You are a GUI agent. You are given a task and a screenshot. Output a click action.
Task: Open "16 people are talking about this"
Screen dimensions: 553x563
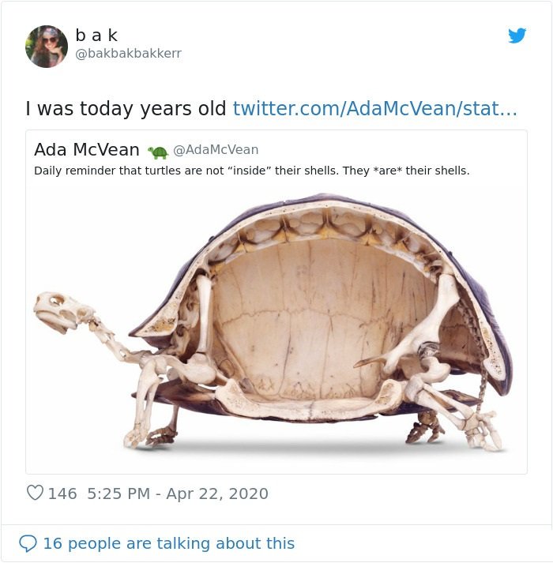pyautogui.click(x=169, y=543)
